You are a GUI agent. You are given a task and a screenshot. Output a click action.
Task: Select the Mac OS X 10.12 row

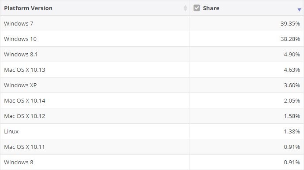(x=152, y=116)
